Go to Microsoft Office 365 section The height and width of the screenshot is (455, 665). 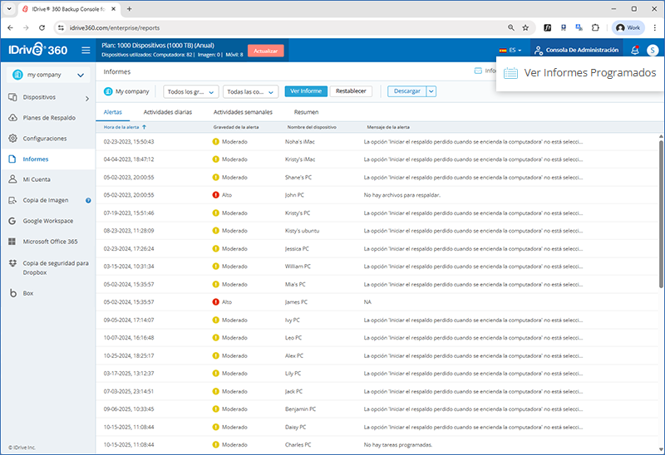click(50, 242)
